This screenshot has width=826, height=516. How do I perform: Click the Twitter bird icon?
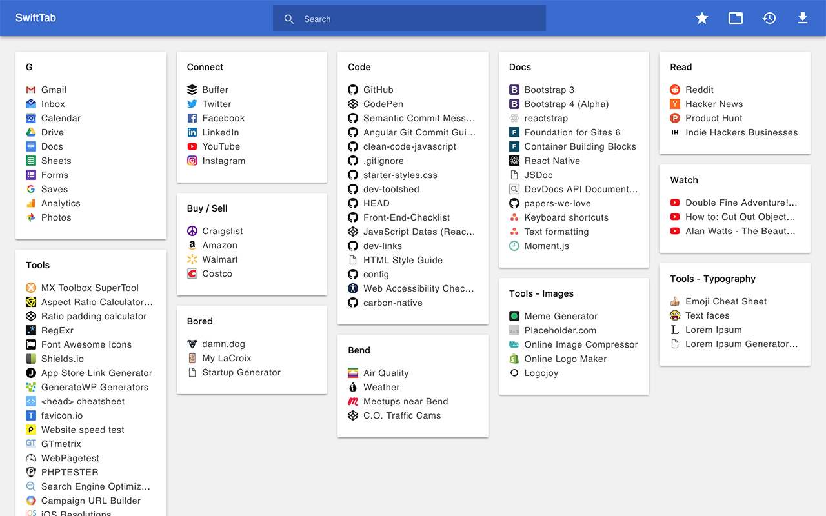coord(192,104)
